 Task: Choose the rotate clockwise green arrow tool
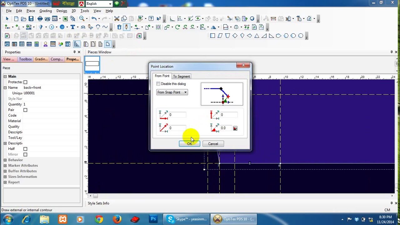point(177,27)
